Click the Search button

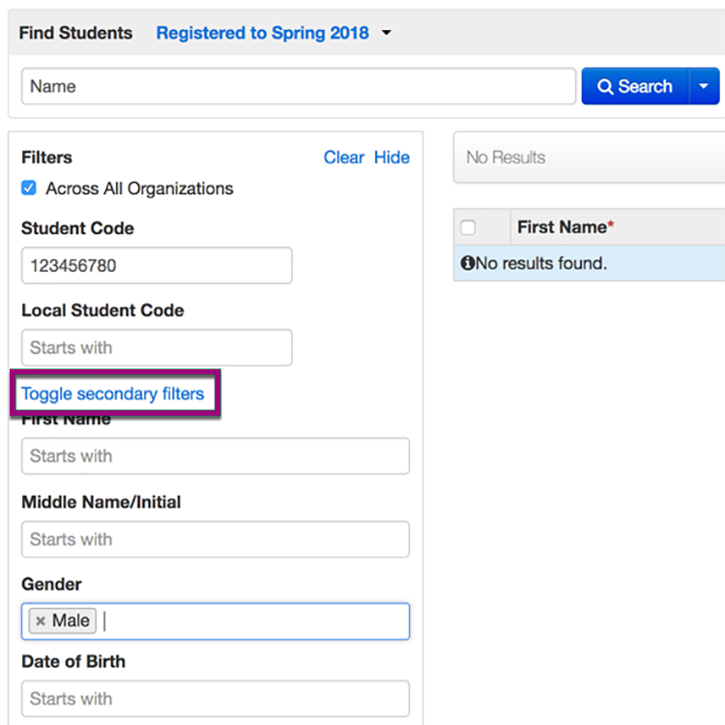tap(634, 86)
